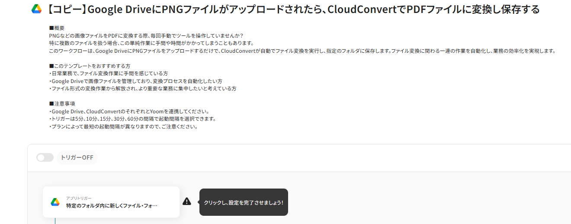Screen dimensions: 571x224
Task: Click the line starting PNGなどの画像ファイルをPDFに変換
Action: click(x=146, y=35)
